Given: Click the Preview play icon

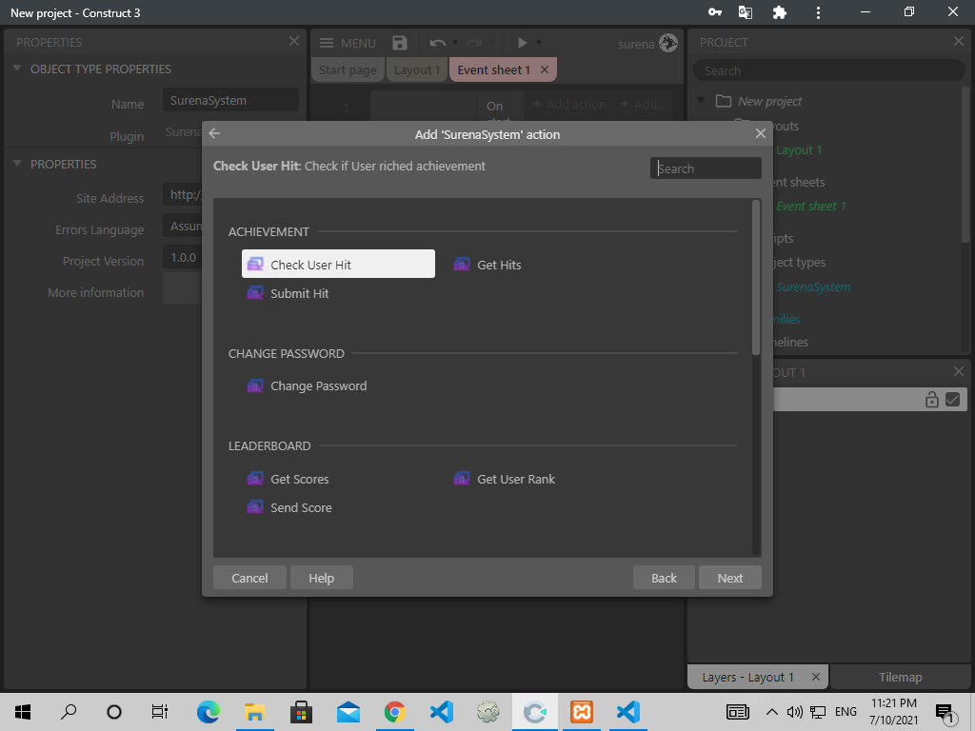Looking at the screenshot, I should tap(523, 43).
